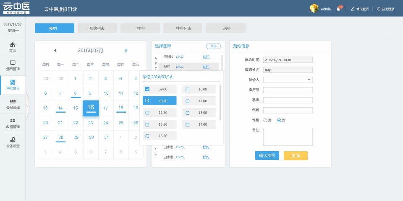Open 业务设置 business settings icon
Screen dimensions: 403x201
(13, 140)
